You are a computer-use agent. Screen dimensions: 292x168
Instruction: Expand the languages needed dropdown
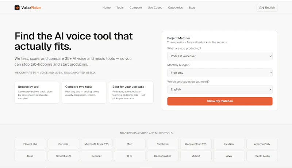220,89
